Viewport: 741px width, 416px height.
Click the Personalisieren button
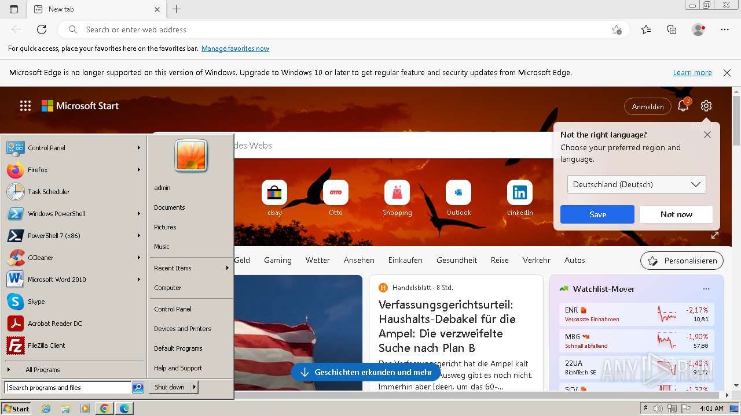pos(682,261)
